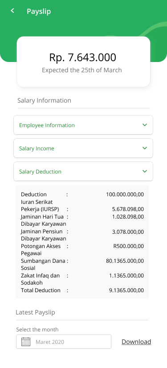Collapse the Salary Deduction chevron
This screenshot has height=368, width=167.
[x=145, y=171]
